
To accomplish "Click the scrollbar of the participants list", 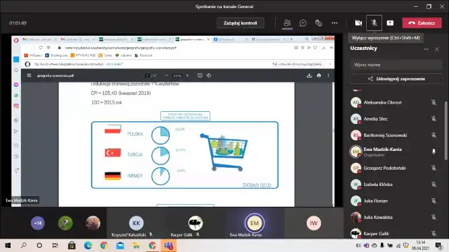I will (446, 131).
